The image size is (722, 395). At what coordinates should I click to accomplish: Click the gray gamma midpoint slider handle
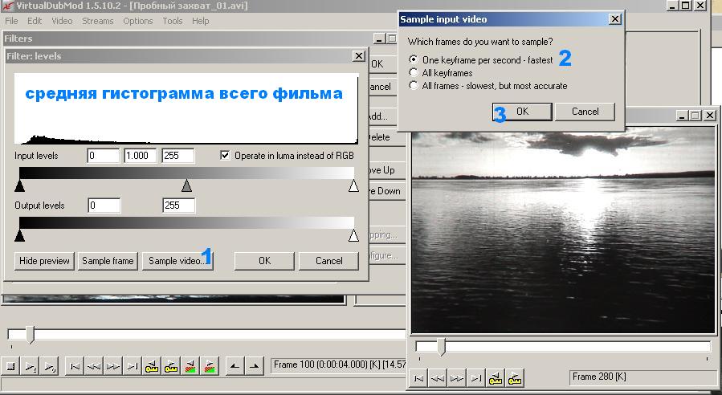point(186,186)
